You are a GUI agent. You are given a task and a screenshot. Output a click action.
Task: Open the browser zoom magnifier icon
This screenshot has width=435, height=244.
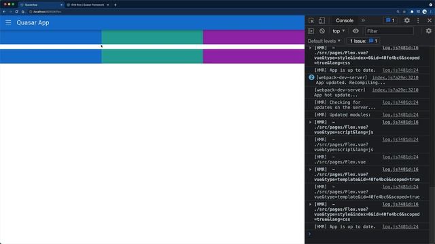pyautogui.click(x=398, y=12)
